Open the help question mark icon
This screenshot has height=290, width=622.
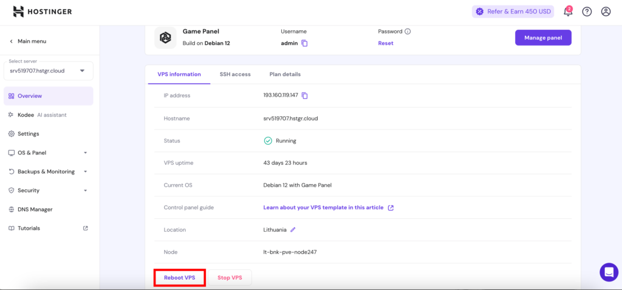587,12
